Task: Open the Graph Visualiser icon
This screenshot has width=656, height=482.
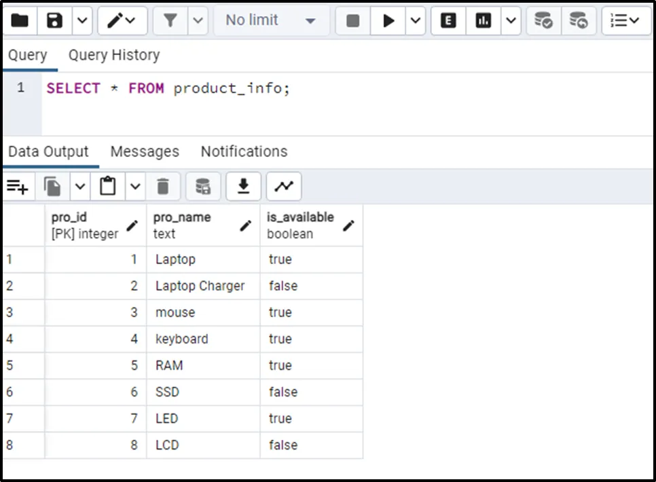Action: coord(284,186)
